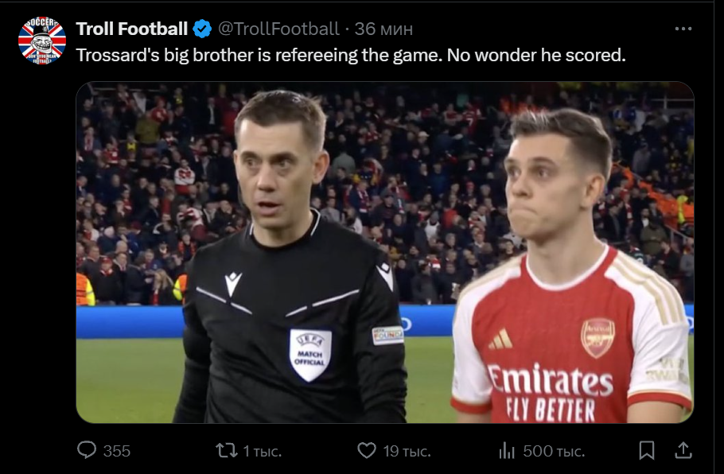Open the Troll Football profile avatar
Image resolution: width=724 pixels, height=474 pixels.
tap(42, 39)
